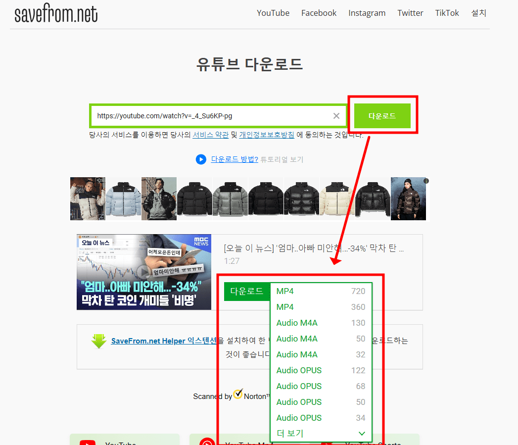Choose Audio OPUS 50 option
The image size is (518, 445).
[x=321, y=402]
